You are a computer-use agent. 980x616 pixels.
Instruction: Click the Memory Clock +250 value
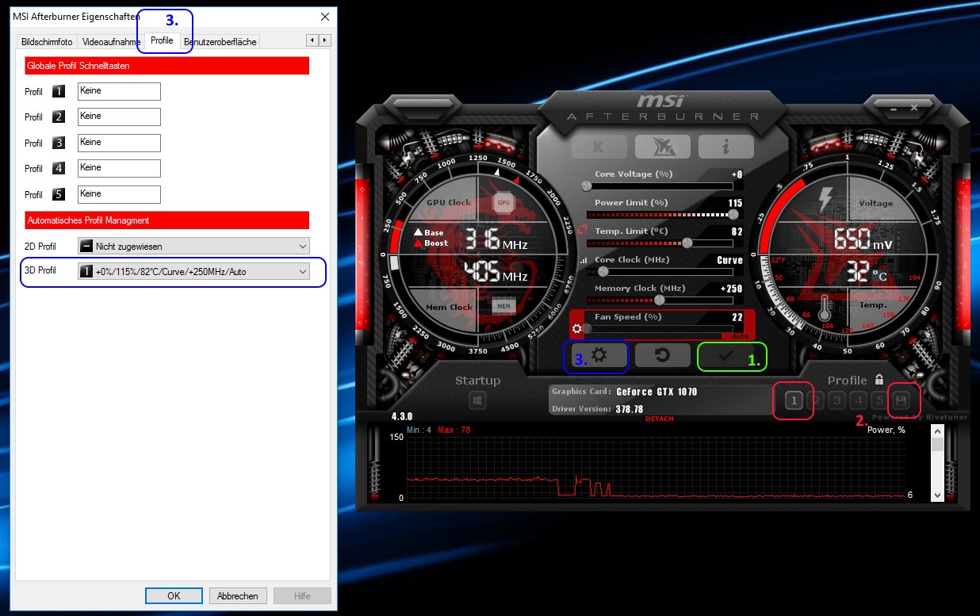731,289
